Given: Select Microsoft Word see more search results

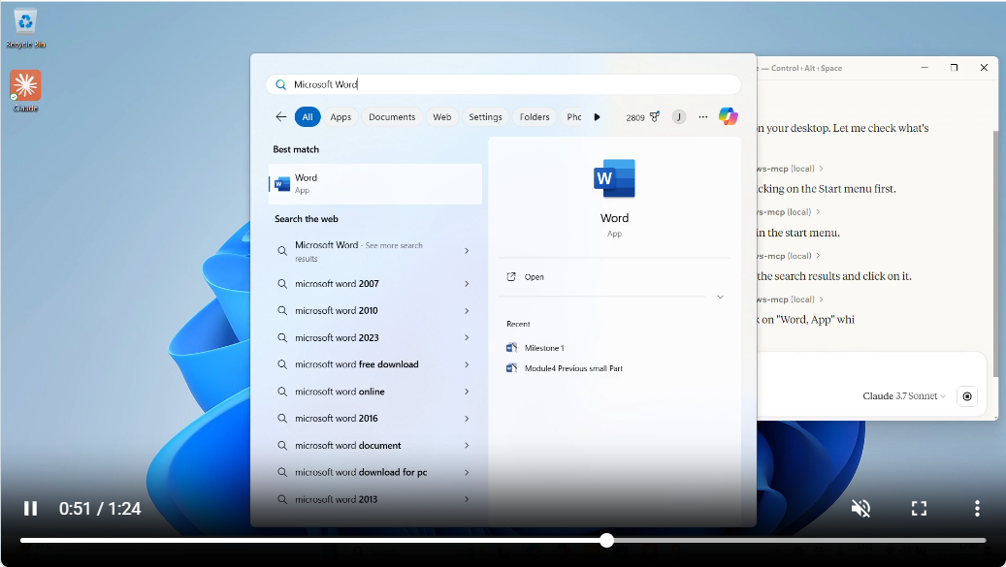Looking at the screenshot, I should [x=375, y=250].
